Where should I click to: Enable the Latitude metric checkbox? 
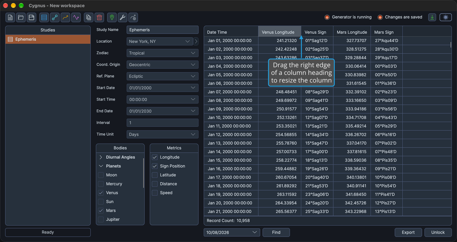[155, 175]
